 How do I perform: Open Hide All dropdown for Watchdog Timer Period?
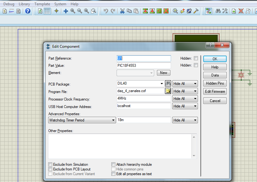(185, 120)
